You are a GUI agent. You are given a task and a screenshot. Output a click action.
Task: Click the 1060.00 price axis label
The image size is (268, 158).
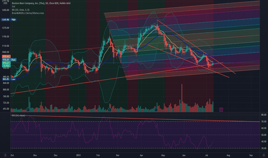6,52
